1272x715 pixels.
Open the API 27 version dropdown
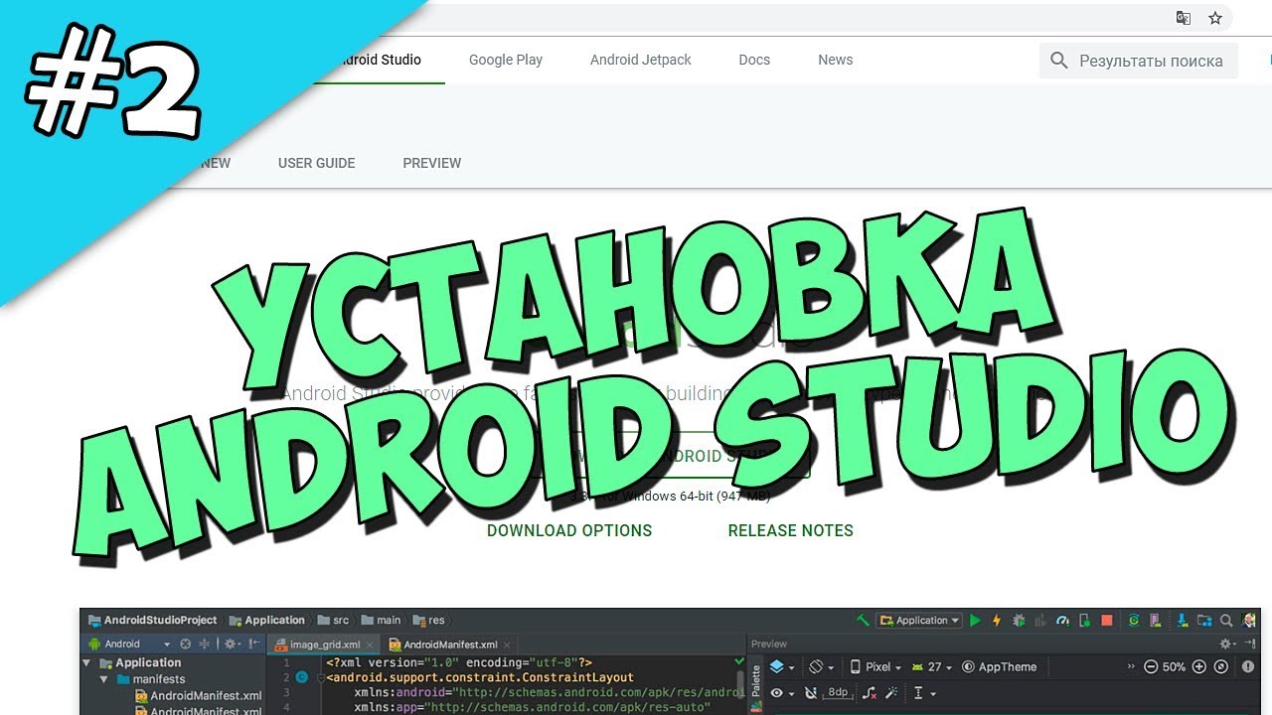point(931,667)
